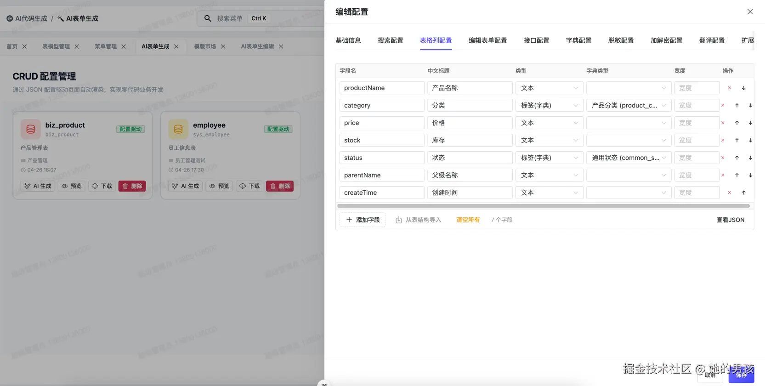Click width input for stock row
This screenshot has width=765, height=386.
(697, 140)
